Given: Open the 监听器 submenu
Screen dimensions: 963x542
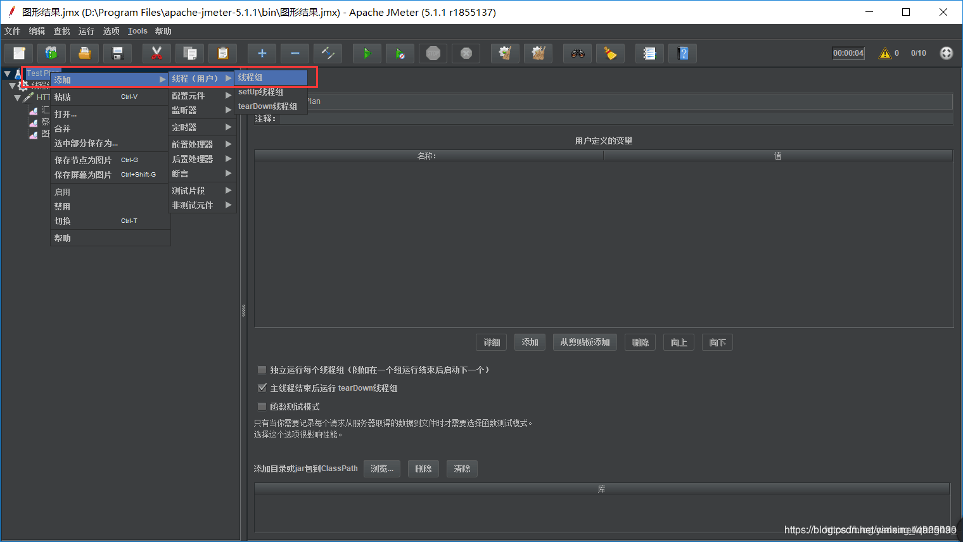Looking at the screenshot, I should pyautogui.click(x=202, y=110).
